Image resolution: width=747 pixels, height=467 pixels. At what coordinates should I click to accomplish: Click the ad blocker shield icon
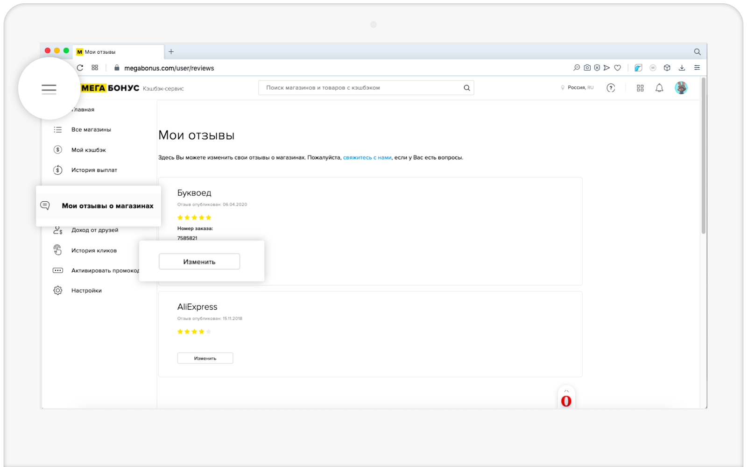(597, 68)
